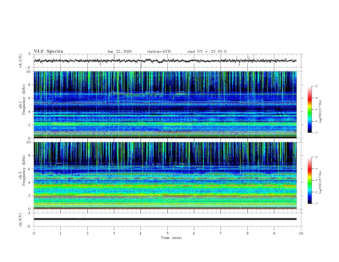The height and width of the screenshot is (262, 339).
Task: Click the VLF Spectra title text
Action: point(48,51)
